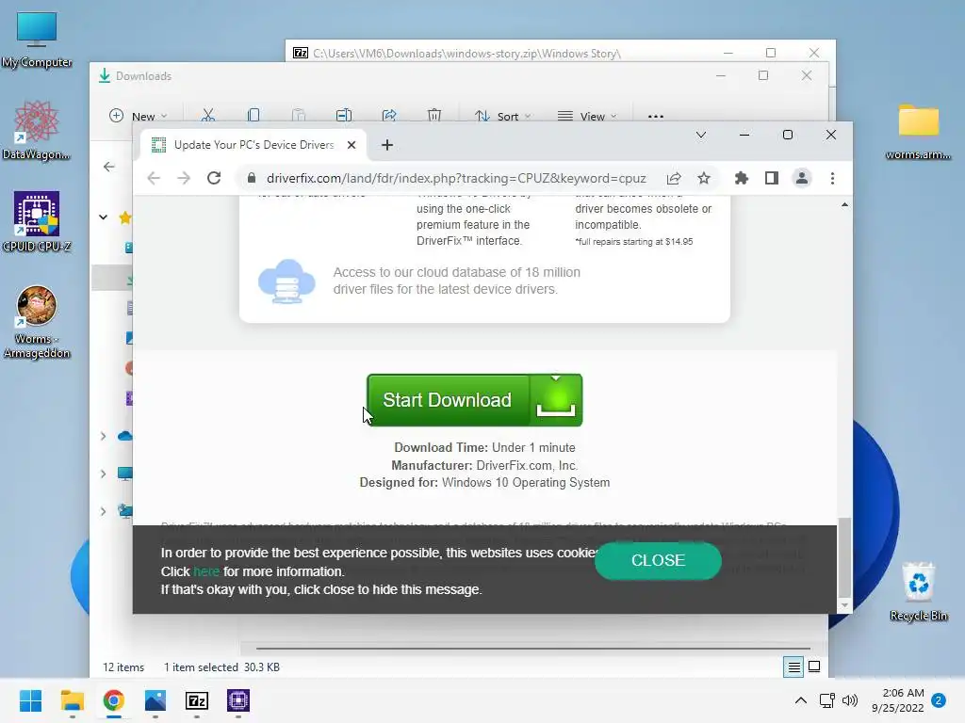Open CPU-Z on taskbar

(x=238, y=700)
